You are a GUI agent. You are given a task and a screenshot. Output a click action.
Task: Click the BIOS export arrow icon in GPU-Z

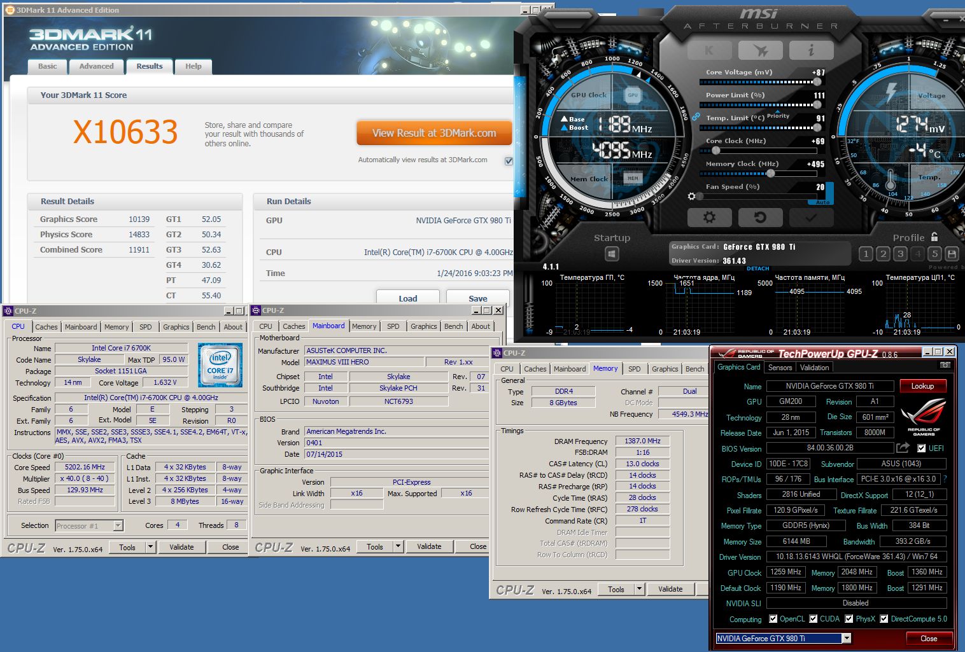903,448
